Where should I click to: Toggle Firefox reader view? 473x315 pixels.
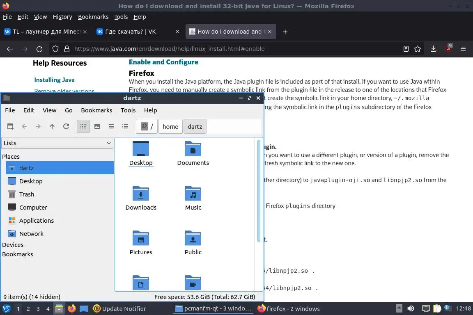tap(406, 49)
